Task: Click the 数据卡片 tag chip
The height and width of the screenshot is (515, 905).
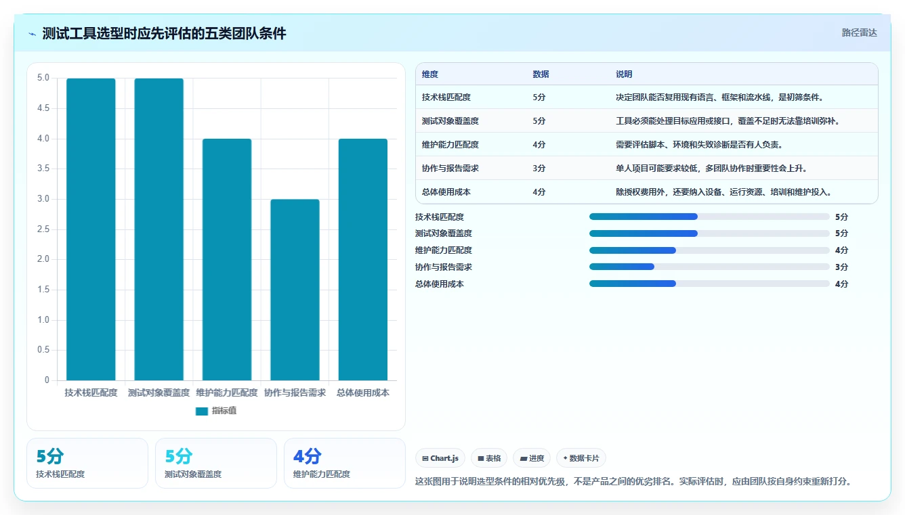Action: (x=581, y=458)
